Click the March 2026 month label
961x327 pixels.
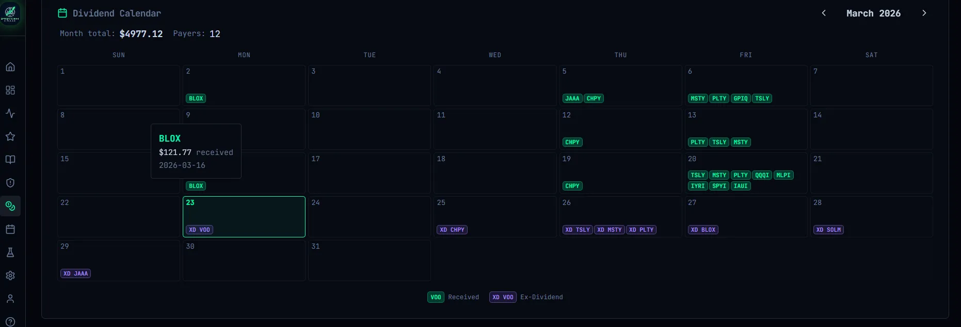(873, 13)
